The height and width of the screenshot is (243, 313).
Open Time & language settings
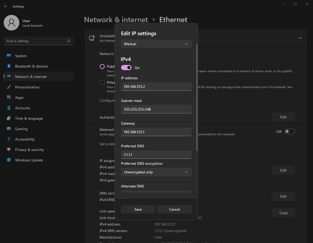29,118
